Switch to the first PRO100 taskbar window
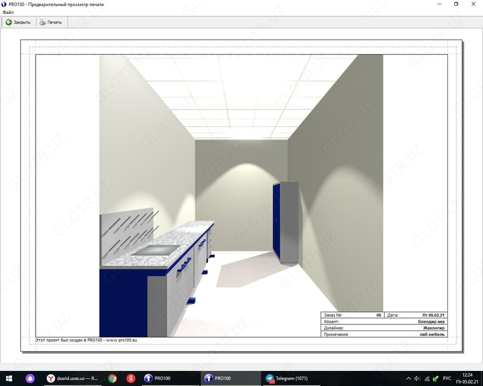Viewport: 483px width, 386px height. (161, 378)
